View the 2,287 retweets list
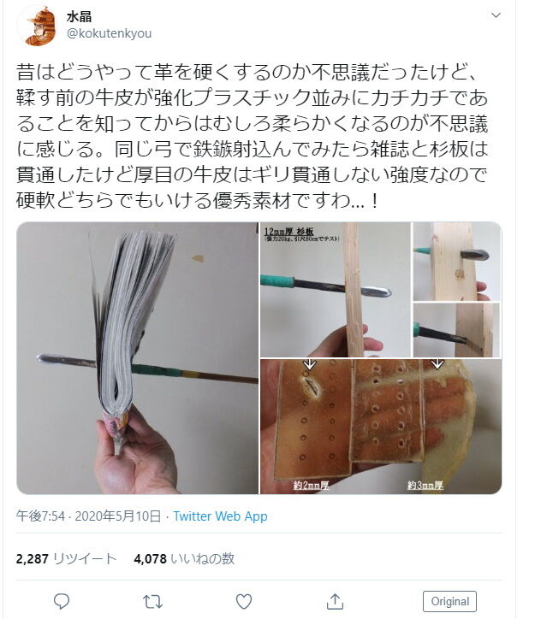This screenshot has height=619, width=535. pos(67,559)
